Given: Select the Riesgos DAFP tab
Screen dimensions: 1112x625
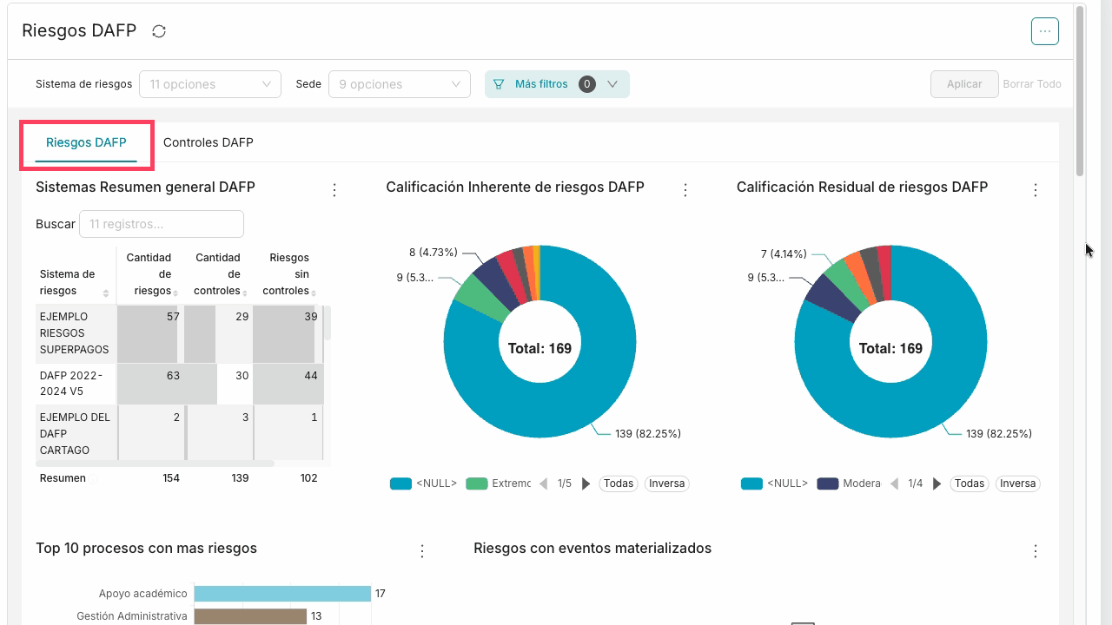Looking at the screenshot, I should click(86, 142).
